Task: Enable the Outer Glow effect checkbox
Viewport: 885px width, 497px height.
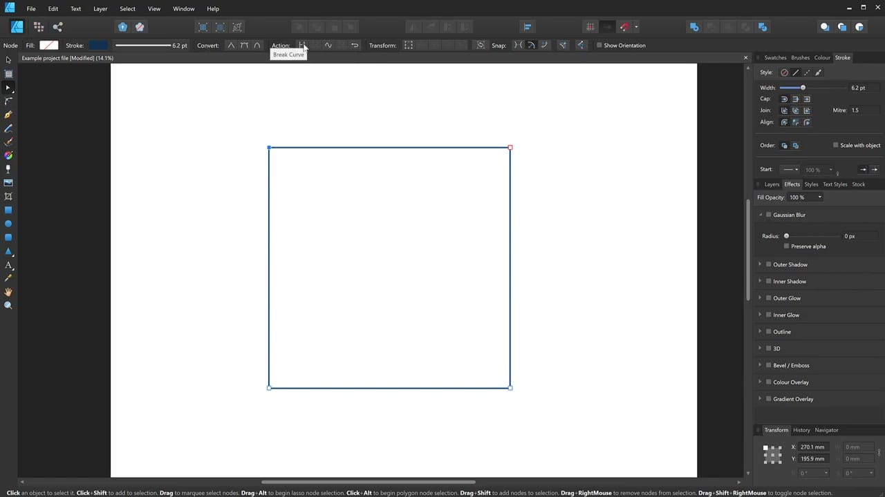Action: coord(768,298)
